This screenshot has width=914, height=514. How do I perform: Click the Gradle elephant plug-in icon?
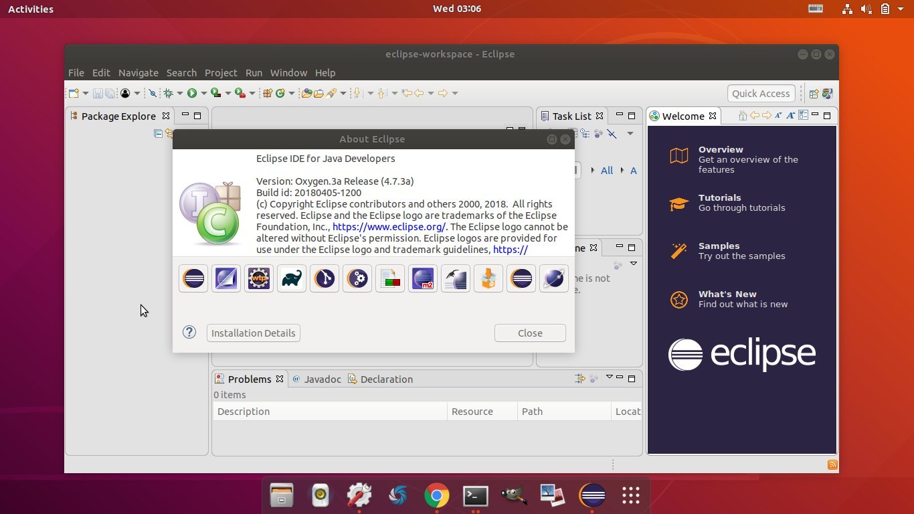[x=292, y=278]
